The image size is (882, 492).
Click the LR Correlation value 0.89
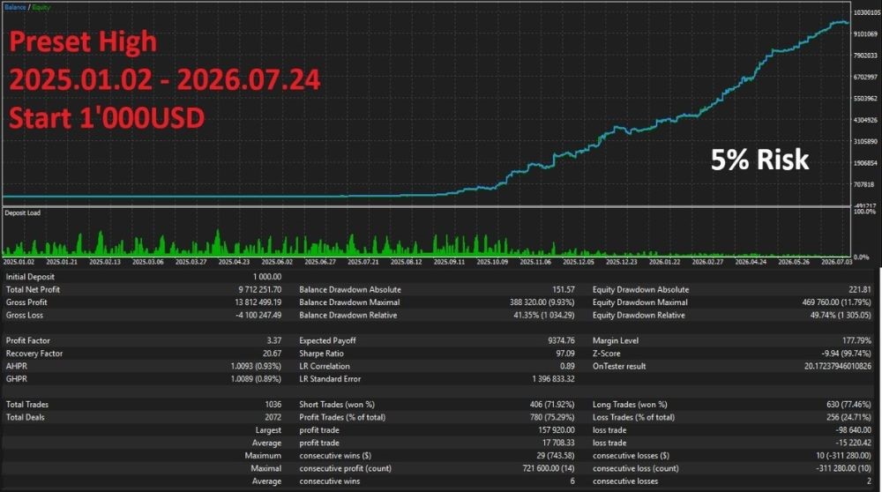click(567, 366)
